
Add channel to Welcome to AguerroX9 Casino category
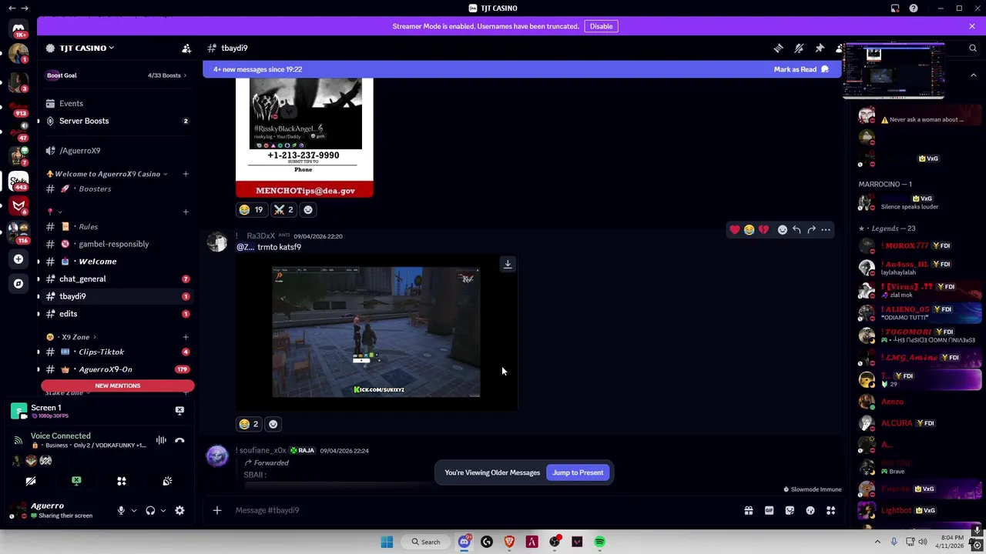186,174
